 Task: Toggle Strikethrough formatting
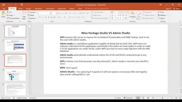[52, 17]
